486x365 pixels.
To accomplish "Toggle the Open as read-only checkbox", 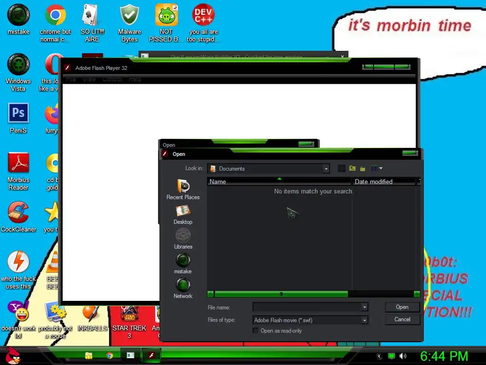I will 255,331.
